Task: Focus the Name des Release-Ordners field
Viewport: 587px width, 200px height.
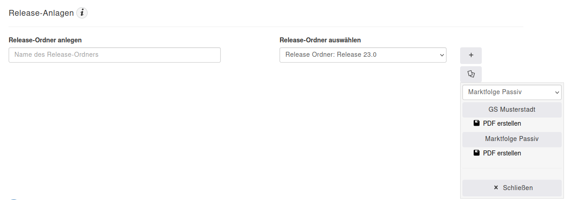Action: click(x=115, y=55)
